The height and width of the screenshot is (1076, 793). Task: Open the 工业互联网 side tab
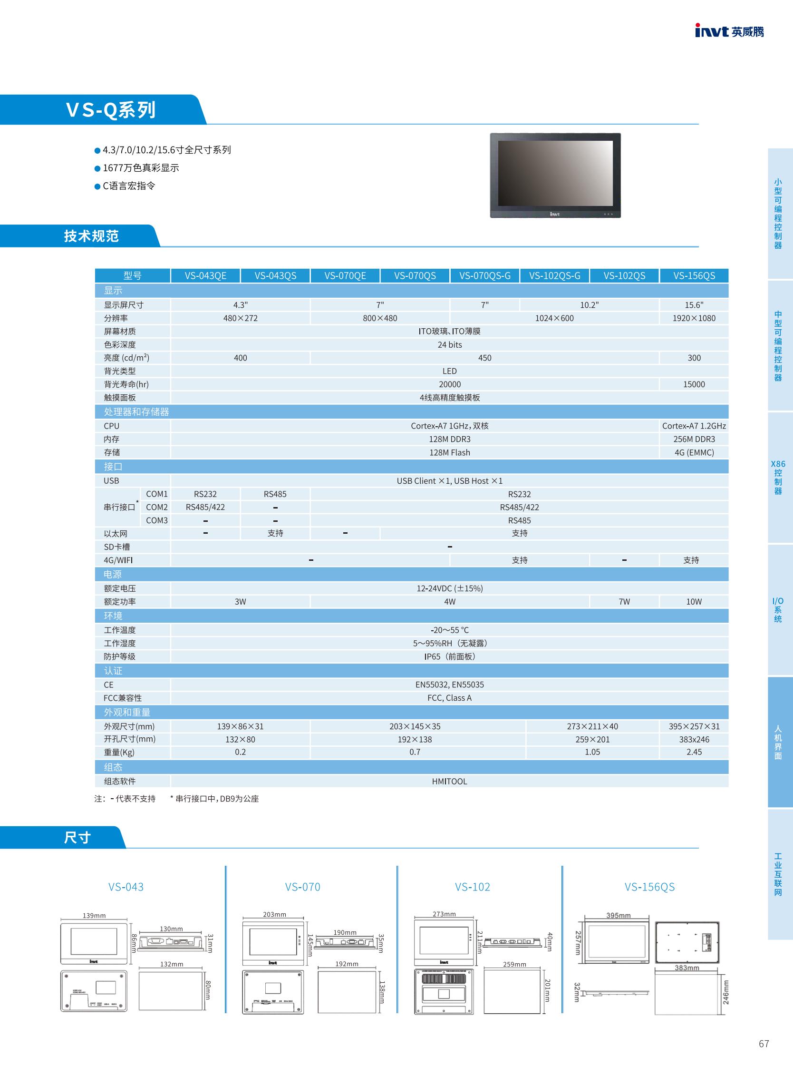(780, 874)
